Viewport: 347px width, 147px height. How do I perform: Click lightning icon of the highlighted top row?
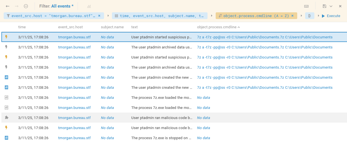point(7,37)
